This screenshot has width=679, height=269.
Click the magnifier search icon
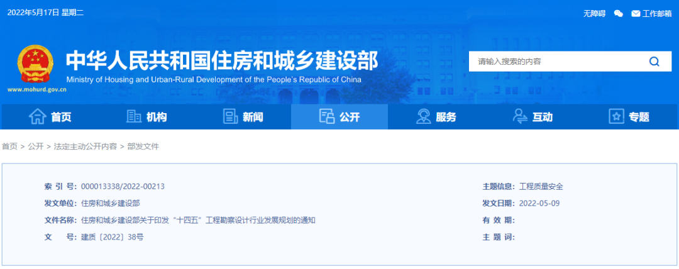654,62
